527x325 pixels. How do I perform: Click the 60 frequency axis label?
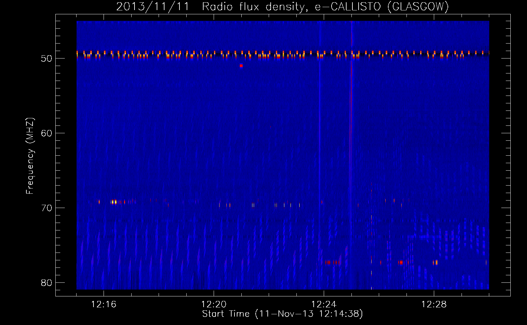(47, 133)
